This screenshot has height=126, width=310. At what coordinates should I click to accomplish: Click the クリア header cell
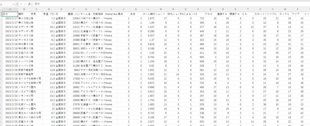(x=298, y=14)
